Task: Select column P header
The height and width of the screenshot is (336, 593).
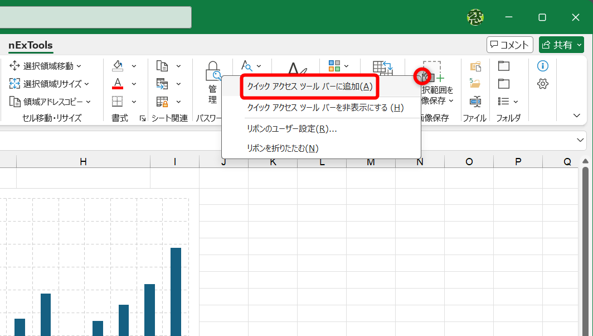Action: (x=518, y=162)
